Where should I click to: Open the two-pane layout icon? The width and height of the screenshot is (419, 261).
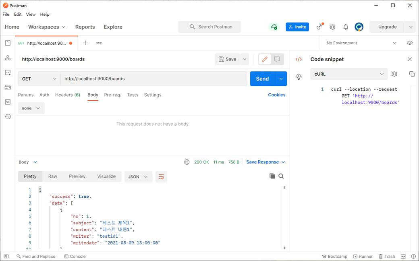pos(403,257)
